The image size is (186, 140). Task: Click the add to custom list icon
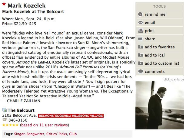tap(140, 63)
